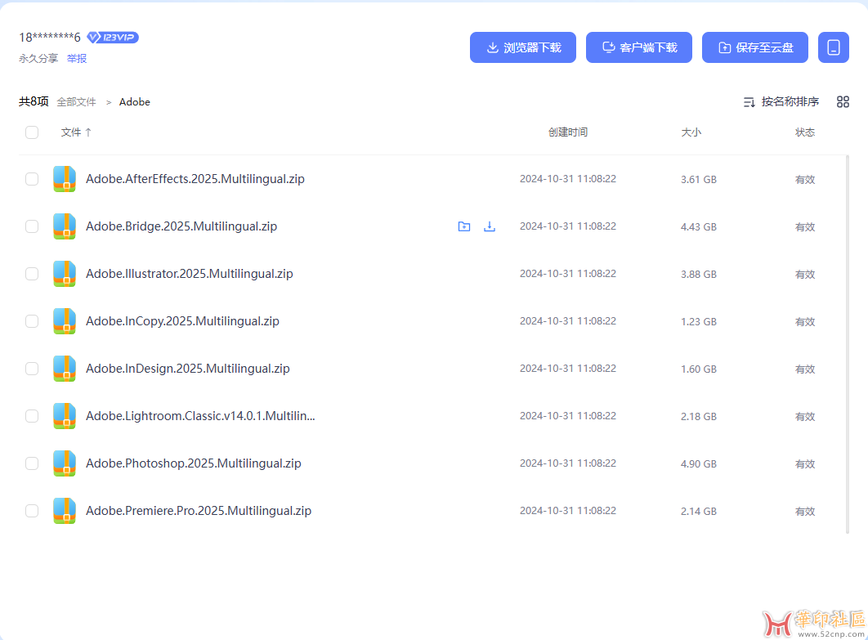The width and height of the screenshot is (868, 640).
Task: Click the zip icon for Adobe.AfterEffects
Action: point(65,179)
